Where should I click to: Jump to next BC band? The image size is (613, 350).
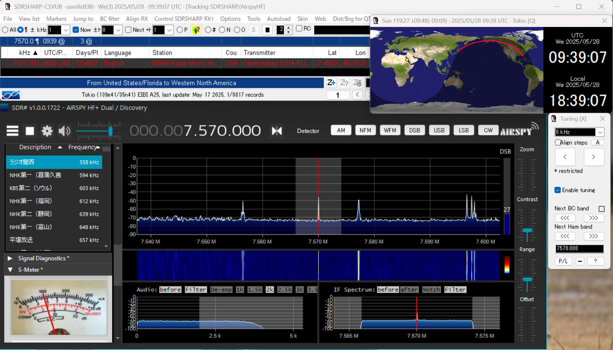(593, 218)
